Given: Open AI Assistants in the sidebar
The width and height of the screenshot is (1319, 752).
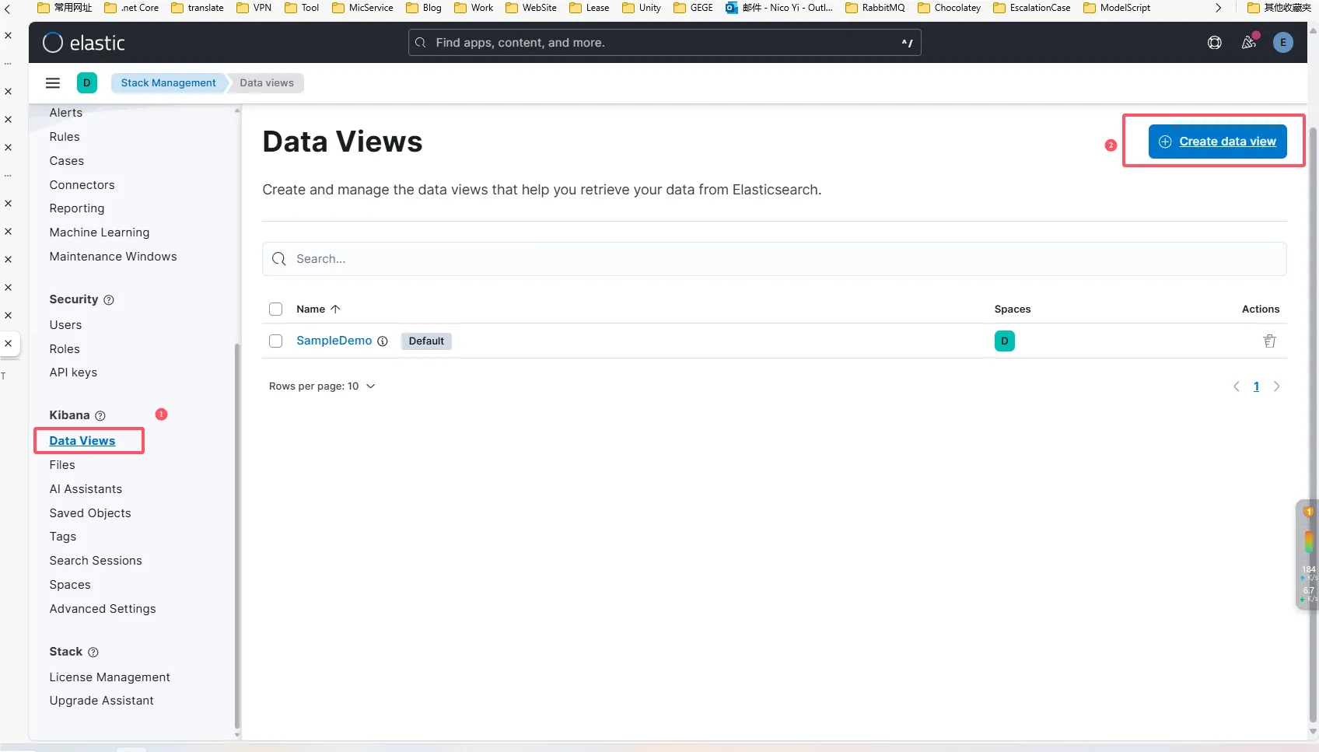Looking at the screenshot, I should (86, 489).
